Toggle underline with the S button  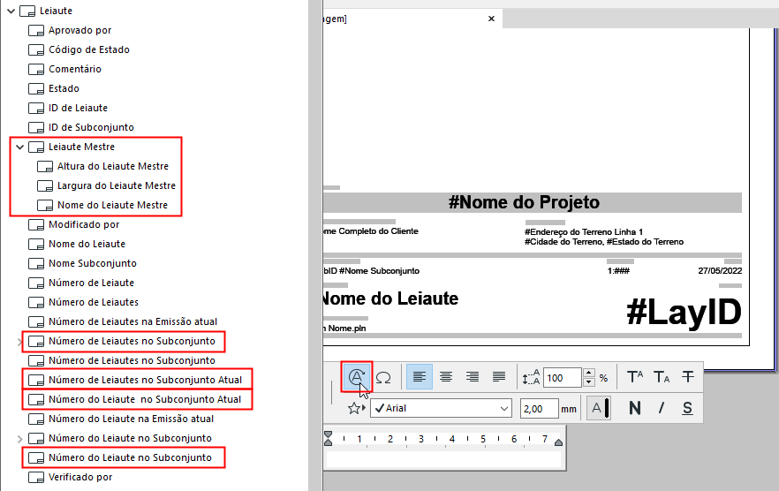tap(687, 409)
